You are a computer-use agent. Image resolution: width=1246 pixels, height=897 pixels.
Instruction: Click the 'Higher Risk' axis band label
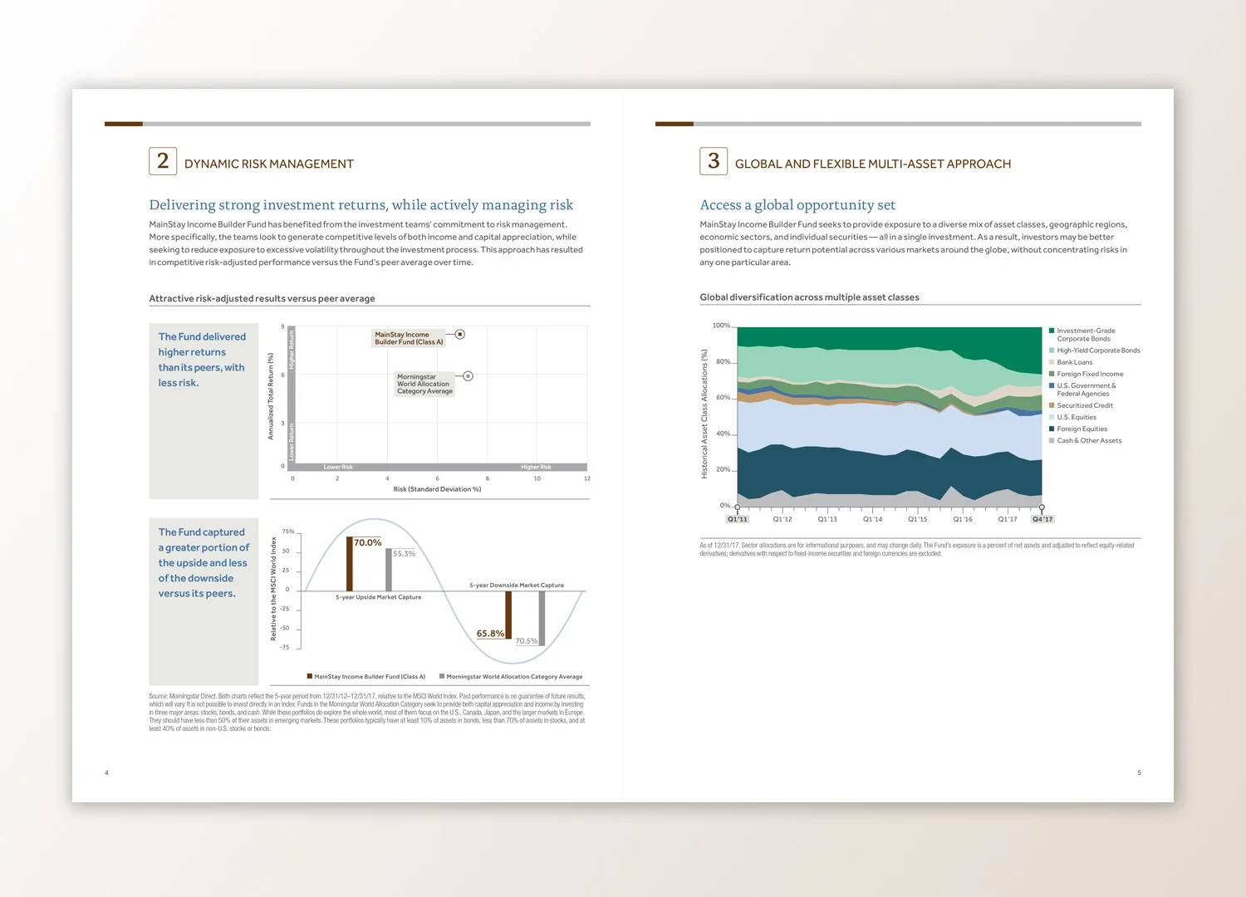coord(536,468)
